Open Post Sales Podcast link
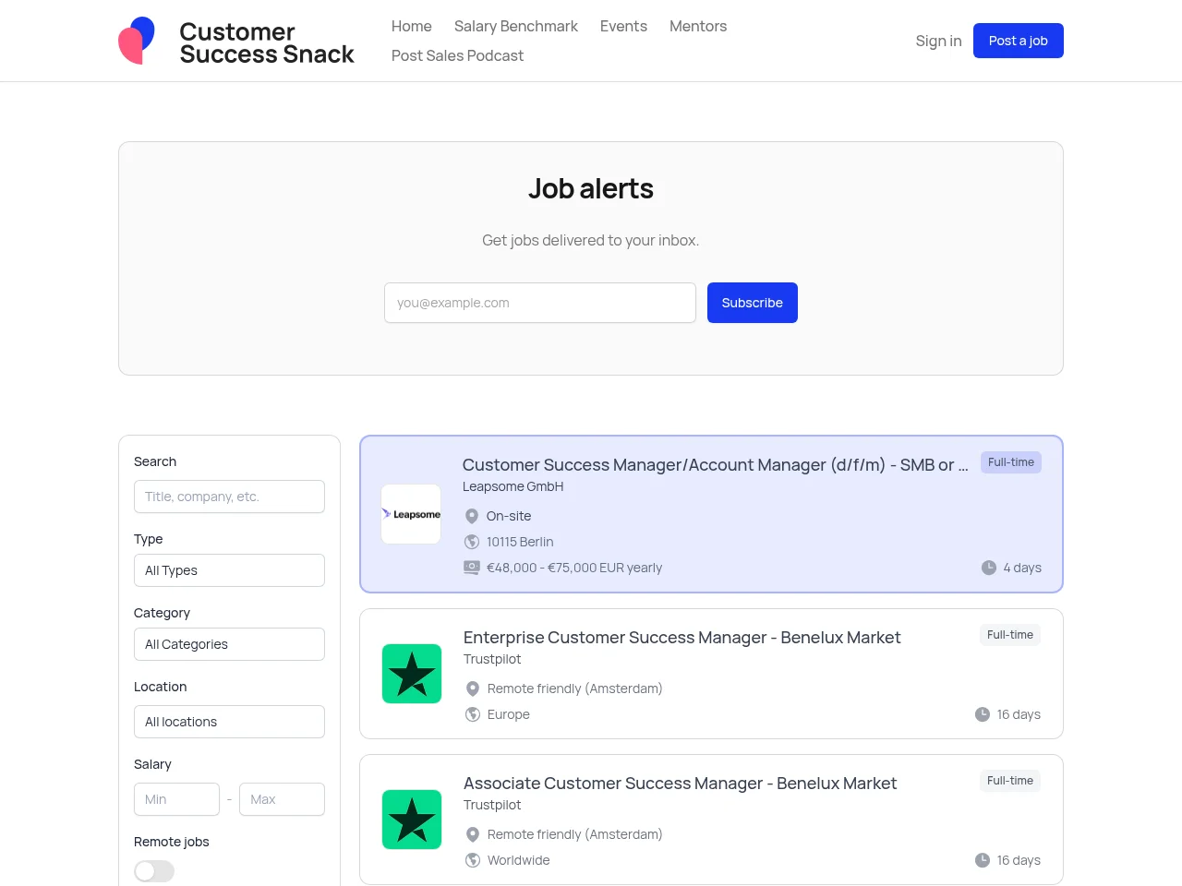This screenshot has width=1182, height=886. [457, 55]
